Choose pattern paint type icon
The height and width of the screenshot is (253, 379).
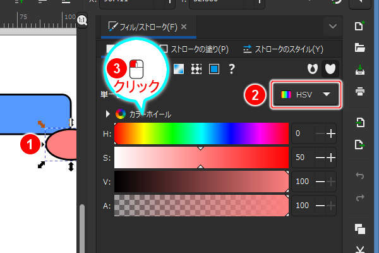(x=196, y=69)
